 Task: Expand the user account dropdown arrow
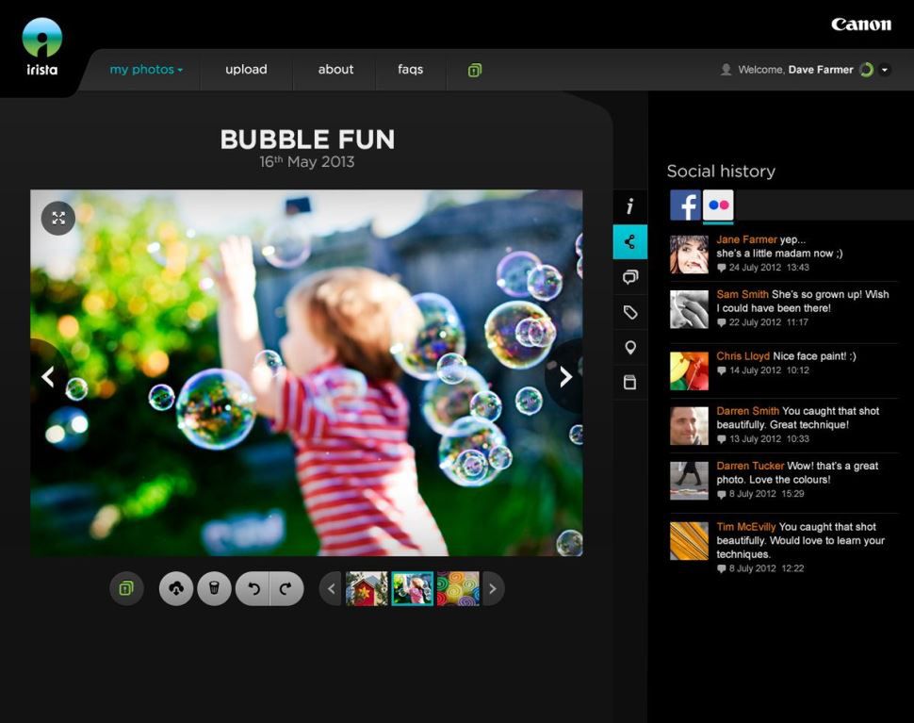(x=885, y=70)
